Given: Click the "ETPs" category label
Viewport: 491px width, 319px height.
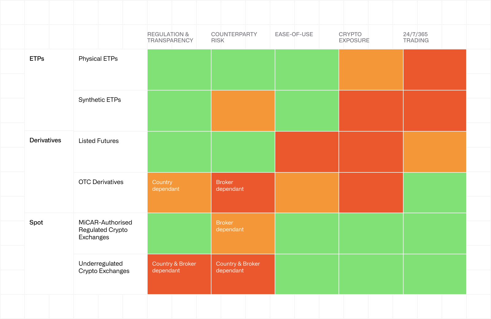Looking at the screenshot, I should 37,59.
